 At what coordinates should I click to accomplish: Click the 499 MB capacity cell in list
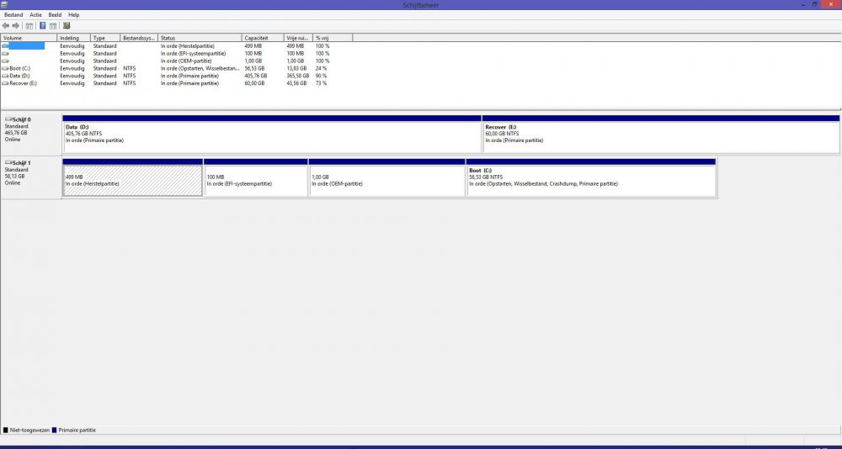click(x=253, y=46)
